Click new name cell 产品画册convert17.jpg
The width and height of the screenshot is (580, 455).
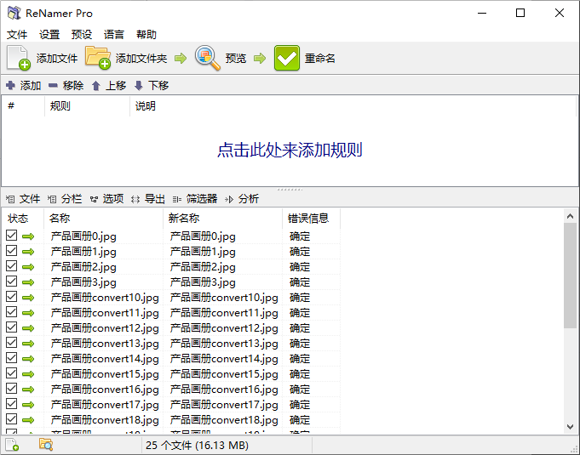point(224,405)
